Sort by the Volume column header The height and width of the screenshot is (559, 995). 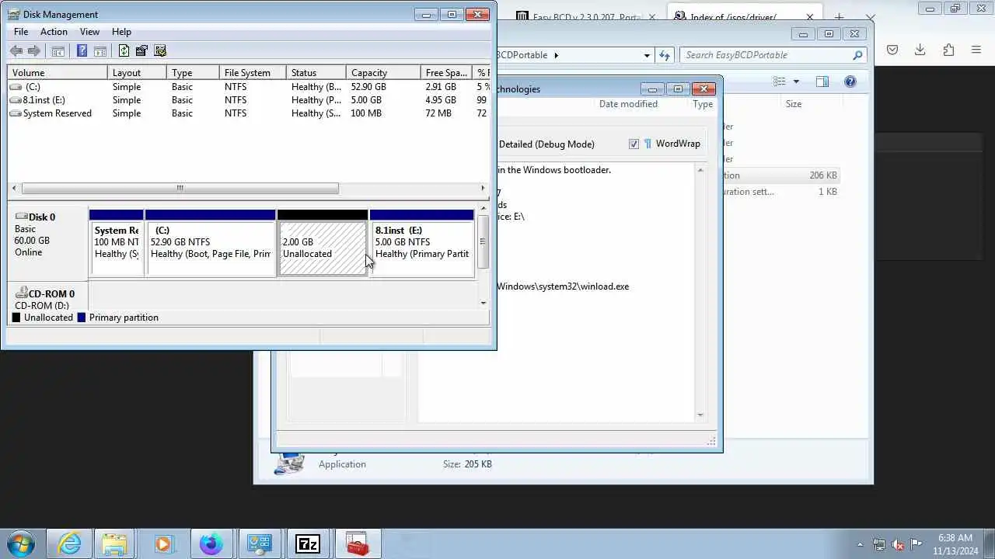pos(58,73)
